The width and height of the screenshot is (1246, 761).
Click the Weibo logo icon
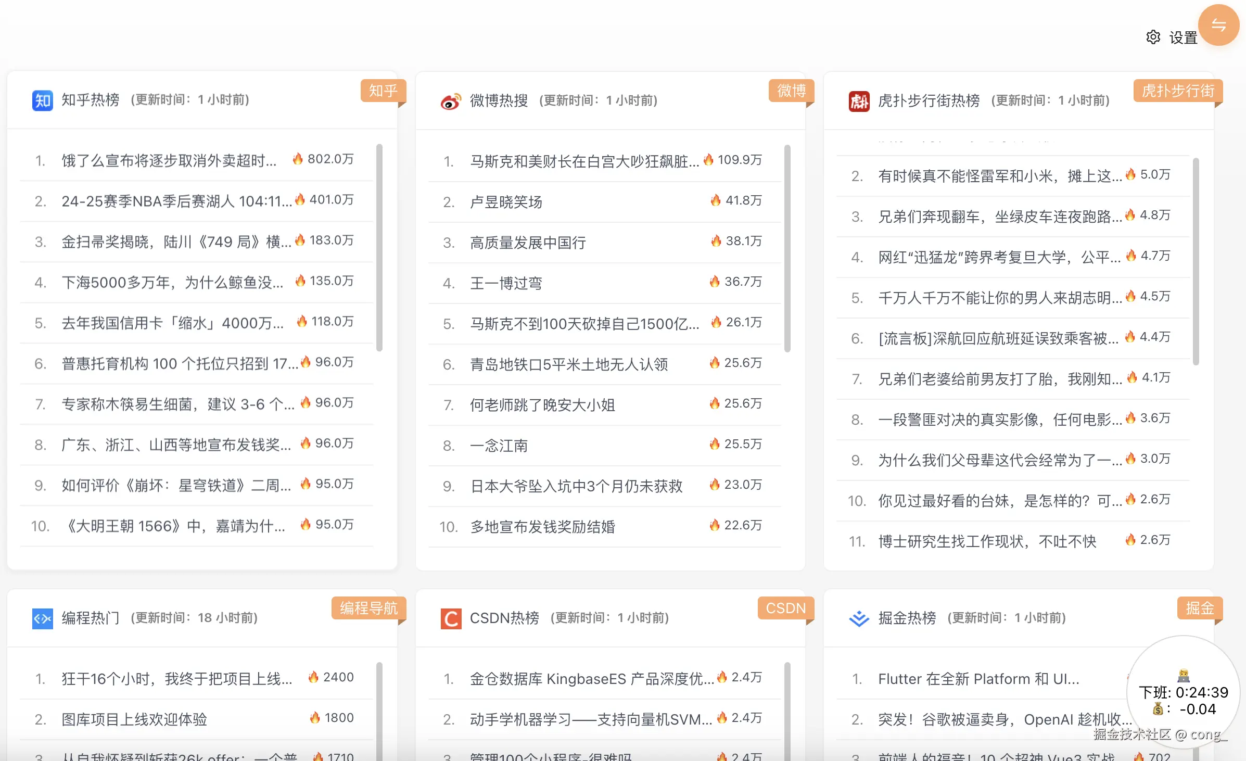click(451, 101)
